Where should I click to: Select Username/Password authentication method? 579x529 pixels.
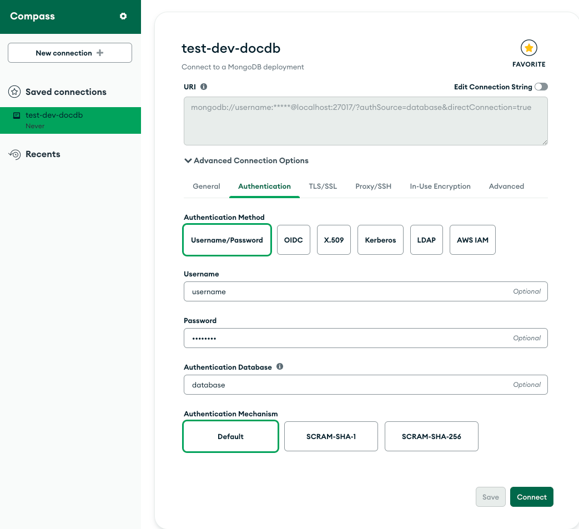(x=227, y=240)
